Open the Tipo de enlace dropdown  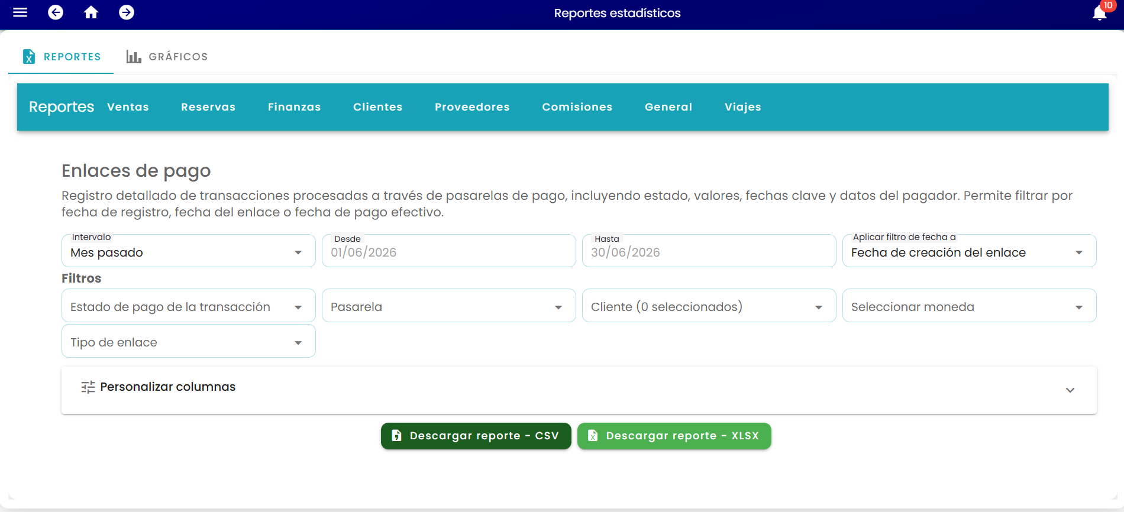pos(189,341)
